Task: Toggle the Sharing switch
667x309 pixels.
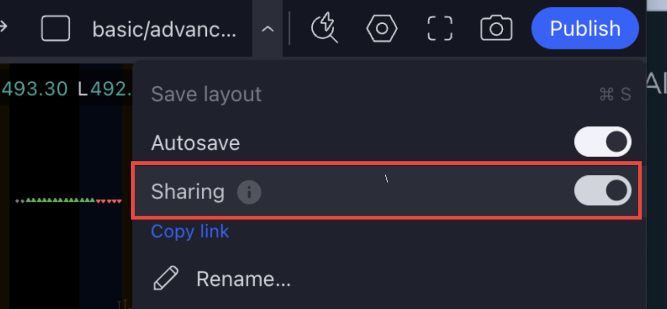Action: pos(602,190)
